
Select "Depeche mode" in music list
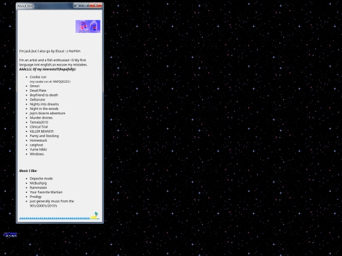(41, 178)
